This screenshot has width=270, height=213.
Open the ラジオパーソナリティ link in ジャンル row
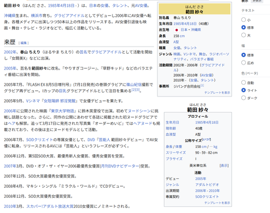pos(219,54)
